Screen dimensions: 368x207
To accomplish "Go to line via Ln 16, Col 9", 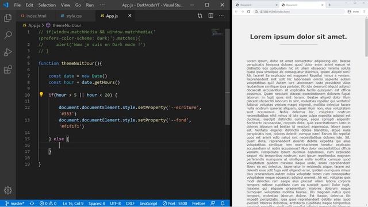I will [73, 203].
